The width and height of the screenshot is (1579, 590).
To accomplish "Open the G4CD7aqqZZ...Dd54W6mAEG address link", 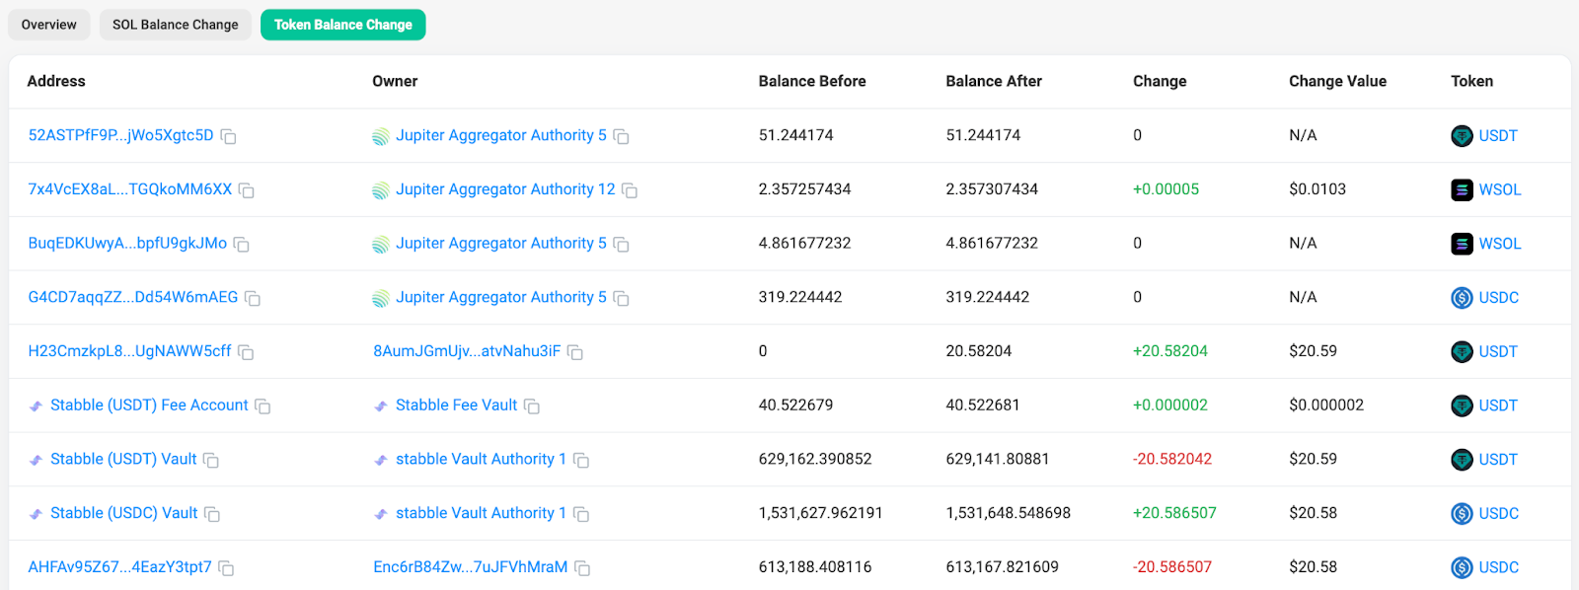I will pos(133,297).
